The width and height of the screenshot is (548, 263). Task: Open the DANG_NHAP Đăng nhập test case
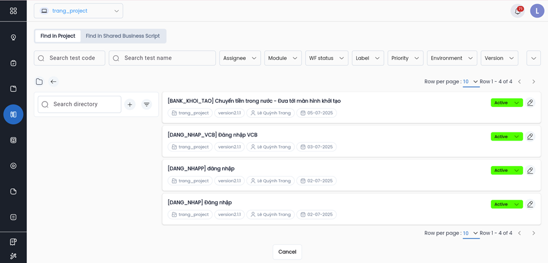[200, 203]
